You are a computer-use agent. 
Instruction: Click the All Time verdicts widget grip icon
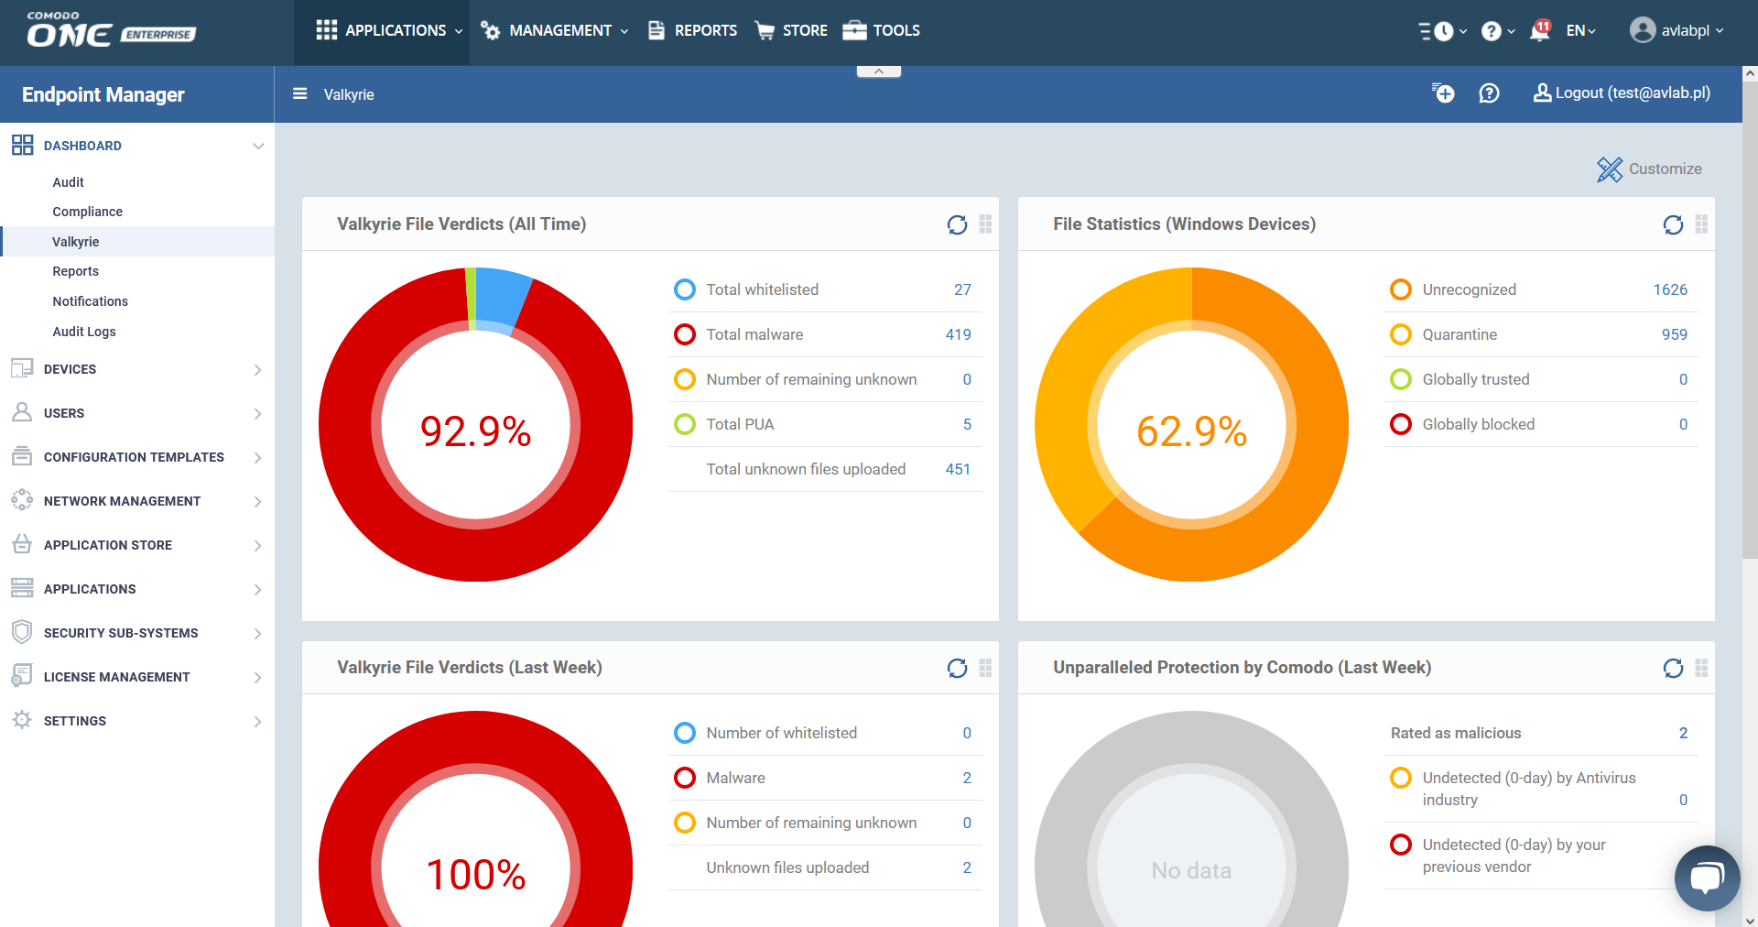(985, 224)
